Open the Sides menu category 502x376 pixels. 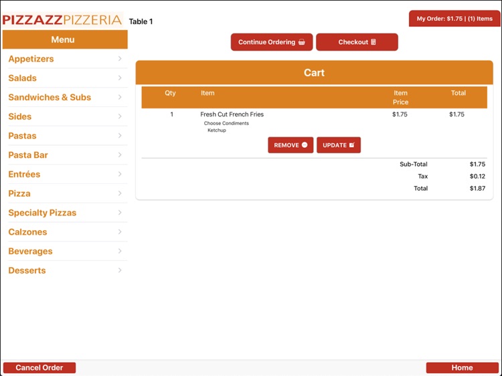click(x=65, y=116)
